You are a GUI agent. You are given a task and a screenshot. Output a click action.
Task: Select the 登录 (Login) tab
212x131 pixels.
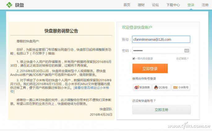point(191,5)
